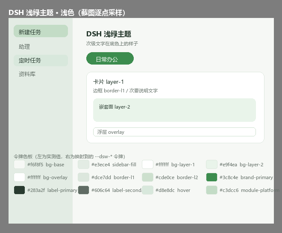Click the #e9f4ea bg-layer-2 swatch
The height and width of the screenshot is (233, 282).
point(211,165)
